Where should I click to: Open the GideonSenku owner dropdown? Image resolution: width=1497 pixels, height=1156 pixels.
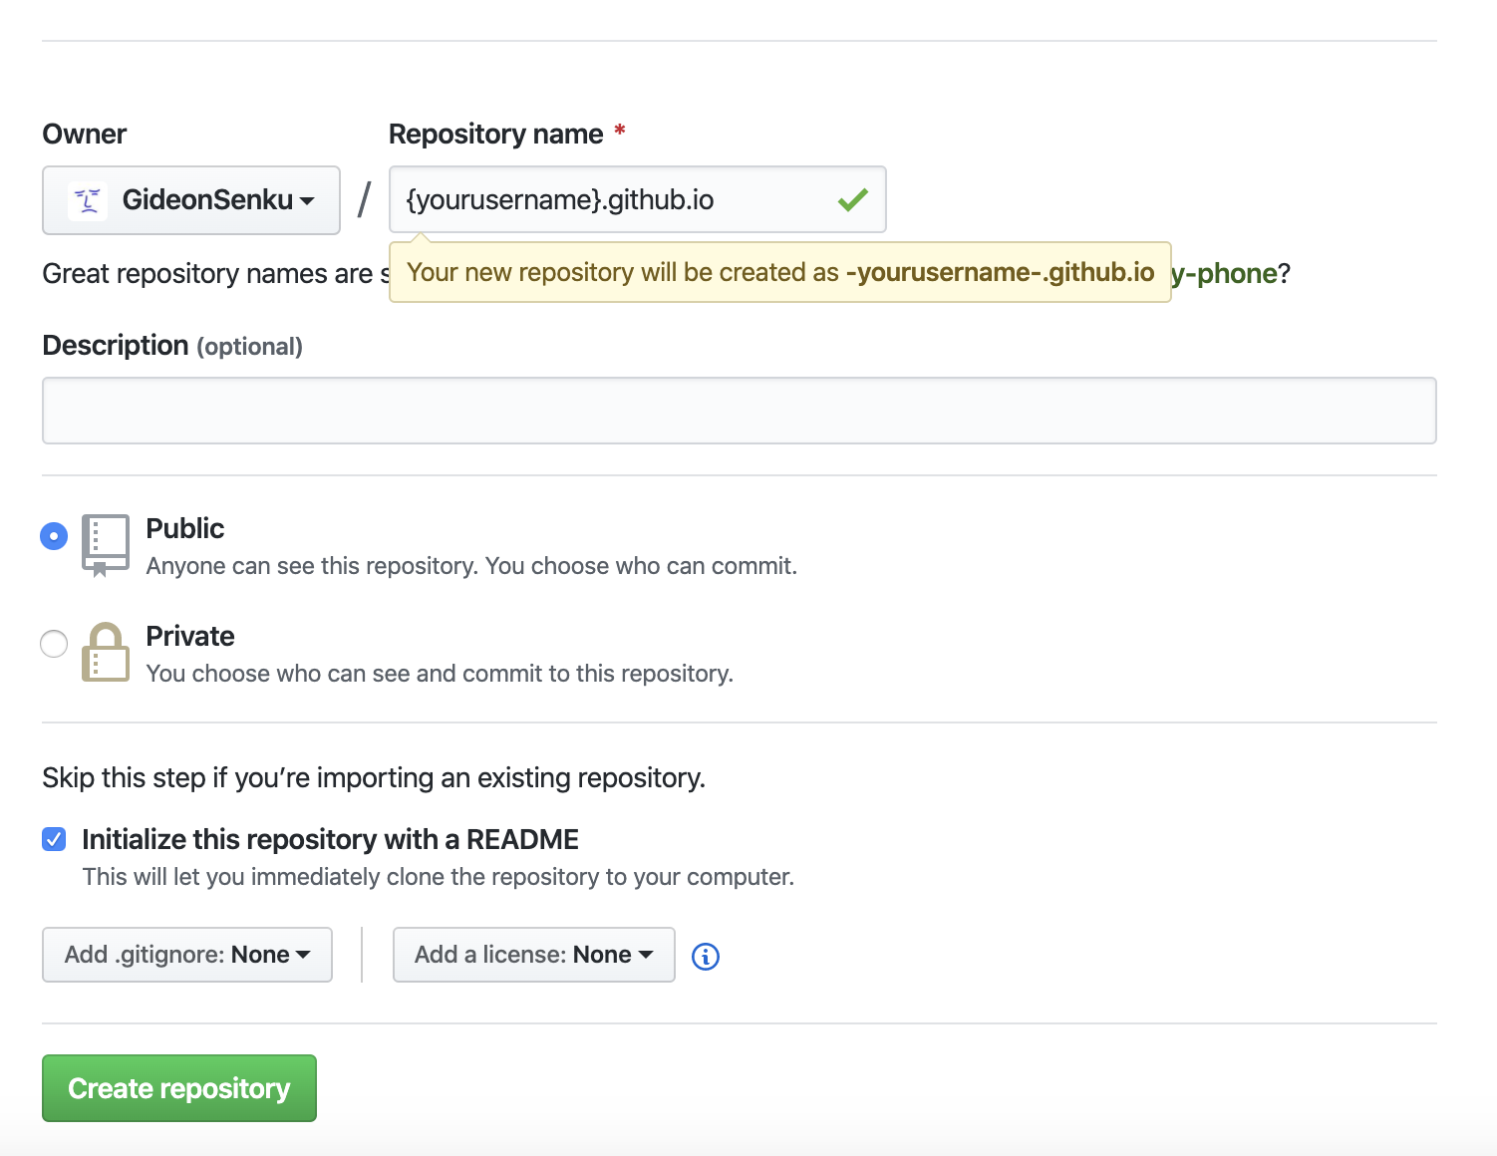191,200
